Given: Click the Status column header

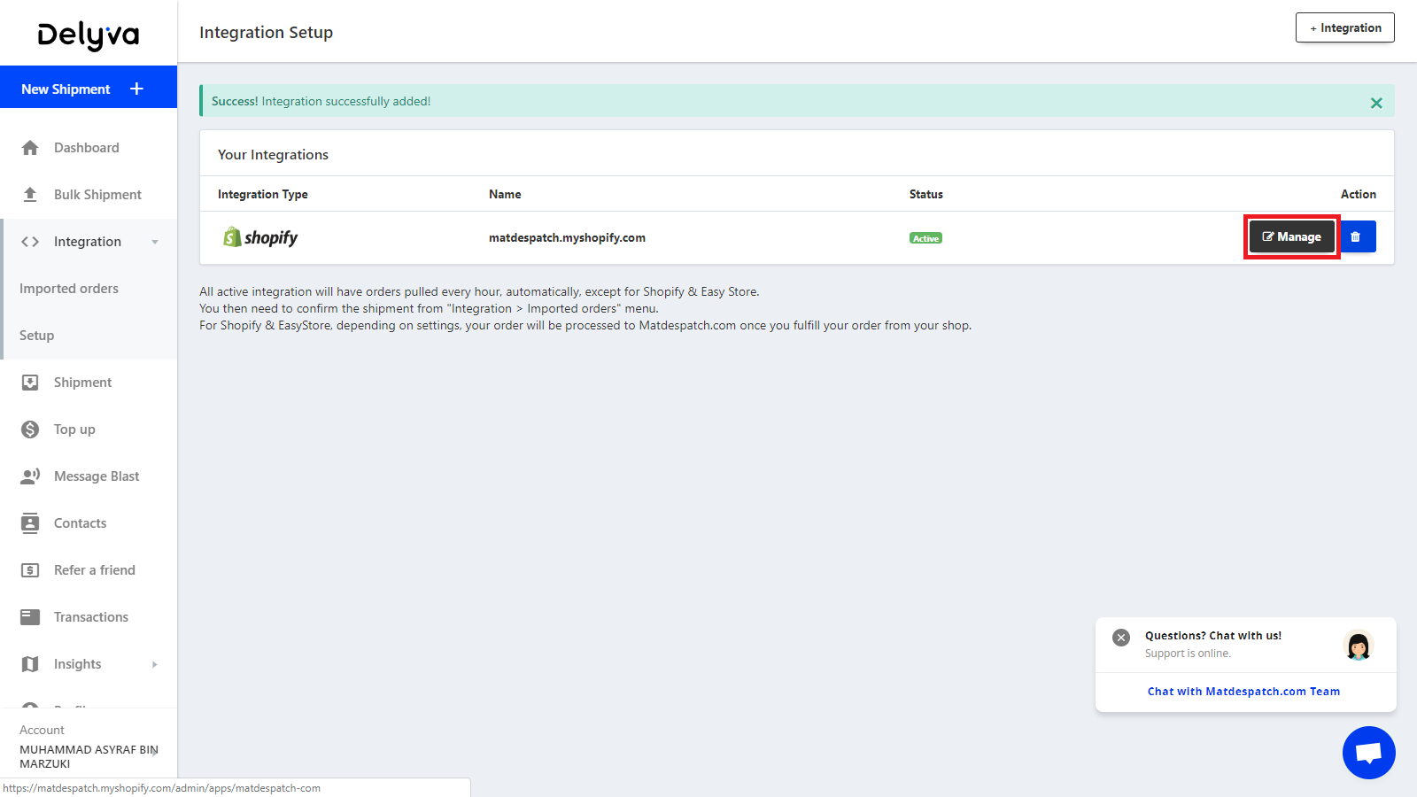Looking at the screenshot, I should click(926, 194).
